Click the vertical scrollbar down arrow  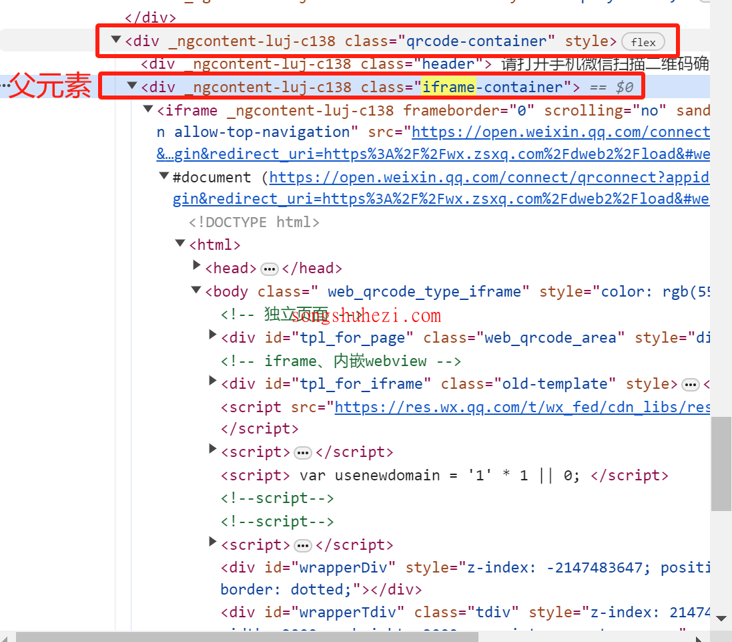click(x=721, y=619)
